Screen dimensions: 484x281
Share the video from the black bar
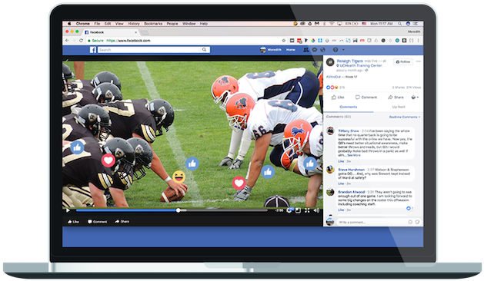coord(122,222)
